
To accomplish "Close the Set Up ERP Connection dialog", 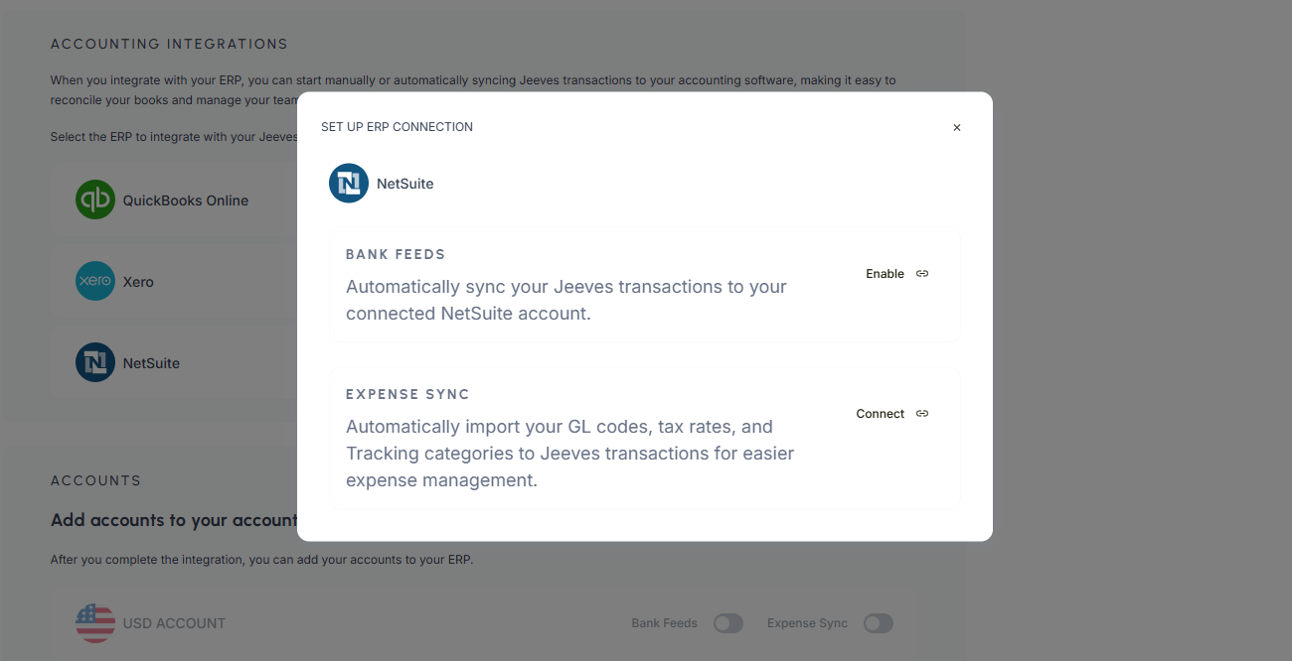I will tap(957, 128).
